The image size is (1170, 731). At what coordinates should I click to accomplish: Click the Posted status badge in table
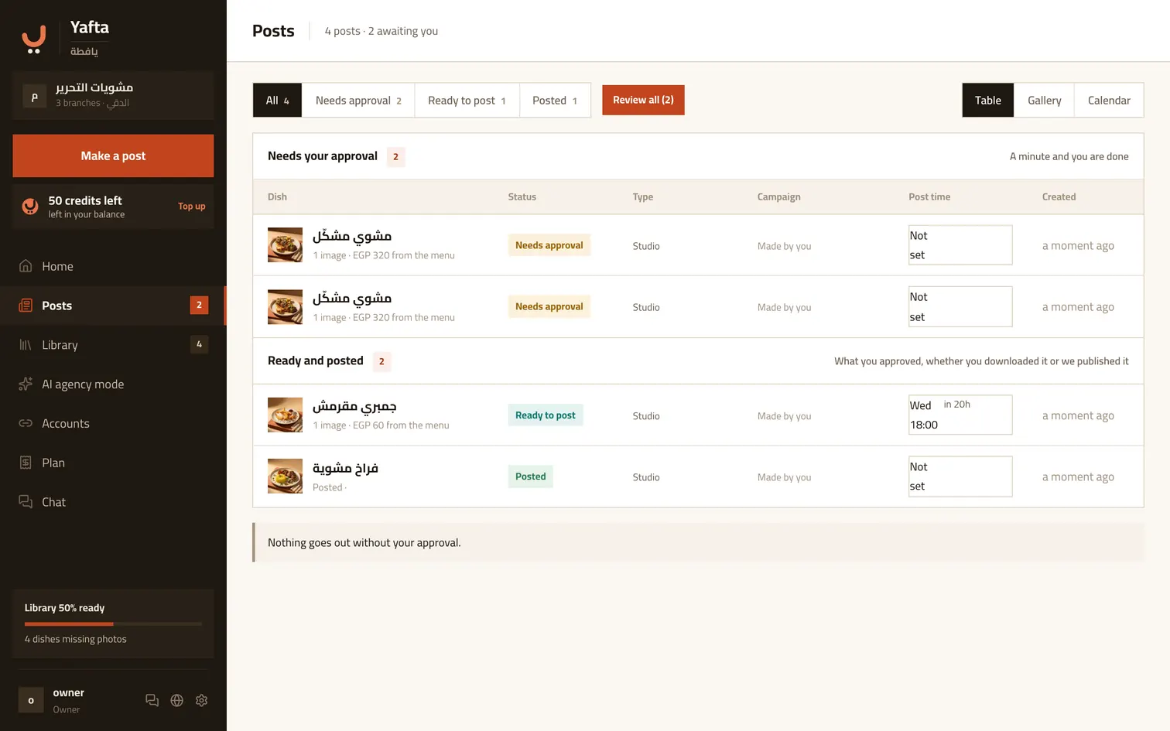pyautogui.click(x=531, y=477)
